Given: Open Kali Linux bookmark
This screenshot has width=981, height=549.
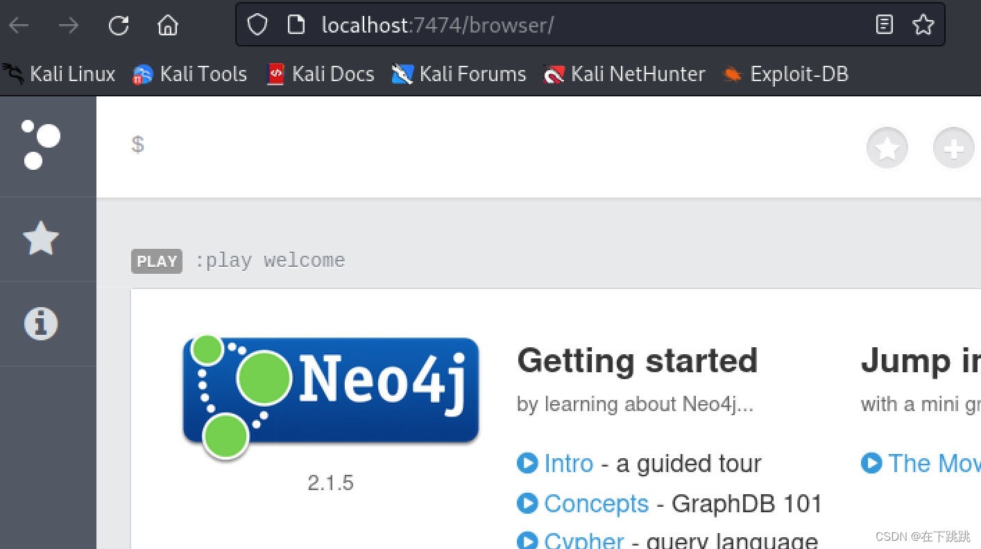Looking at the screenshot, I should pyautogui.click(x=59, y=73).
